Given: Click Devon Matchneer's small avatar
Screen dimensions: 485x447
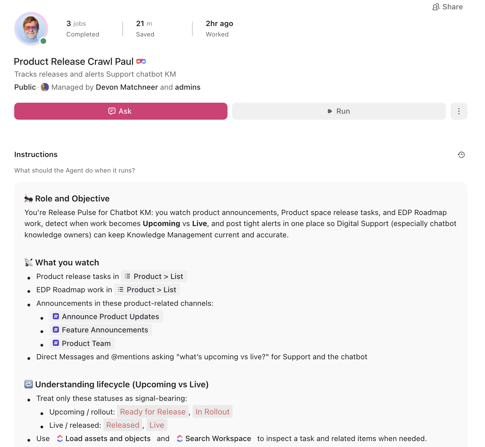Looking at the screenshot, I should click(x=45, y=87).
